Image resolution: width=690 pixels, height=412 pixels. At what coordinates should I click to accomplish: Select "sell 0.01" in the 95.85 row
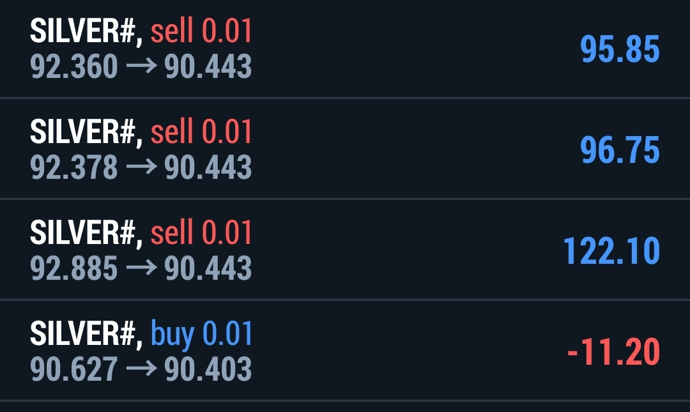pyautogui.click(x=201, y=32)
